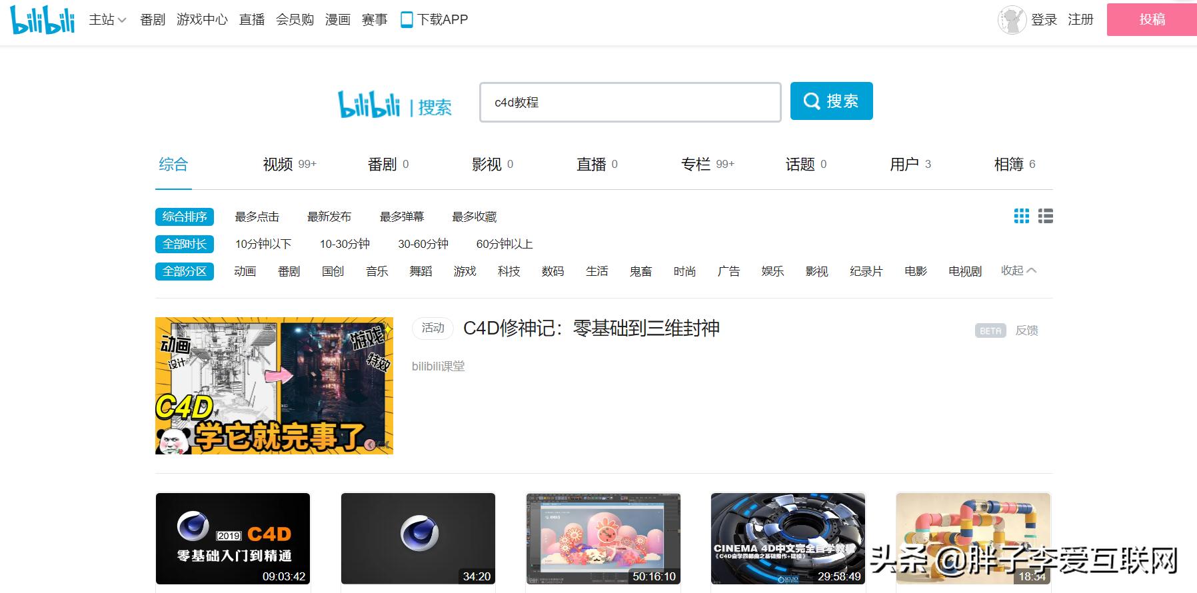Click the phone icon beside 下载APP
Image resolution: width=1197 pixels, height=593 pixels.
[407, 20]
